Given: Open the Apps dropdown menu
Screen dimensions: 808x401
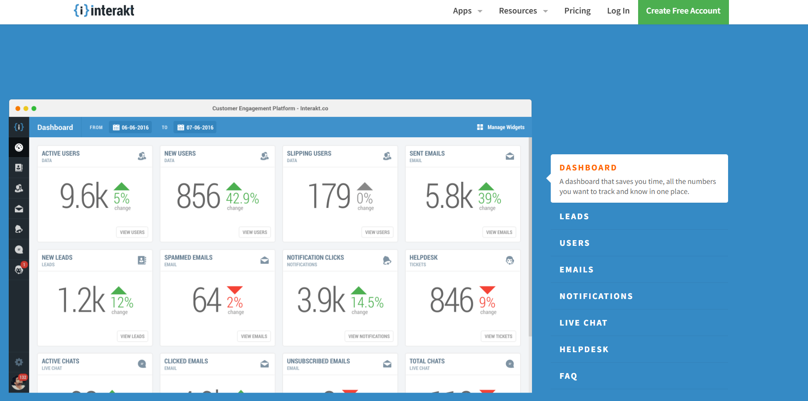Looking at the screenshot, I should 467,11.
